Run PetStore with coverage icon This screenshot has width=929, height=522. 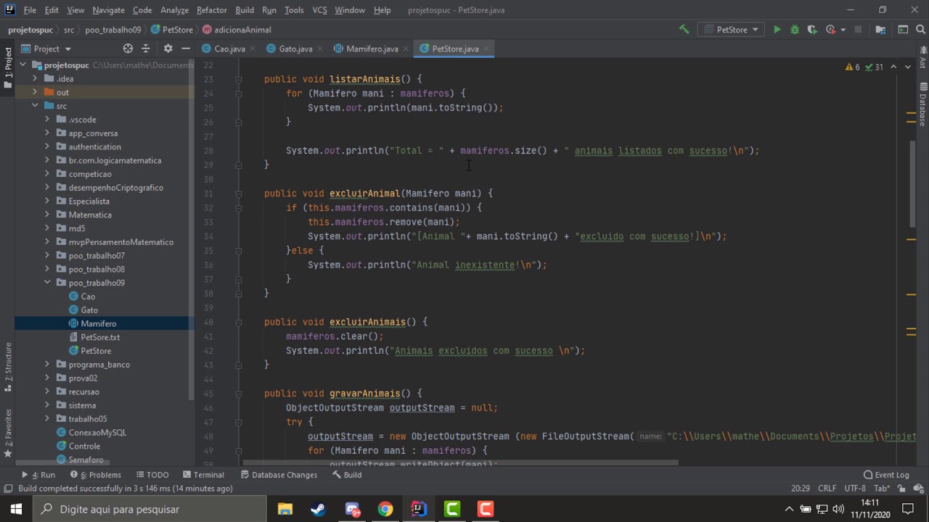(811, 30)
